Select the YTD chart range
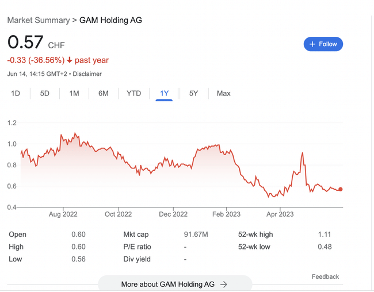 coord(133,93)
